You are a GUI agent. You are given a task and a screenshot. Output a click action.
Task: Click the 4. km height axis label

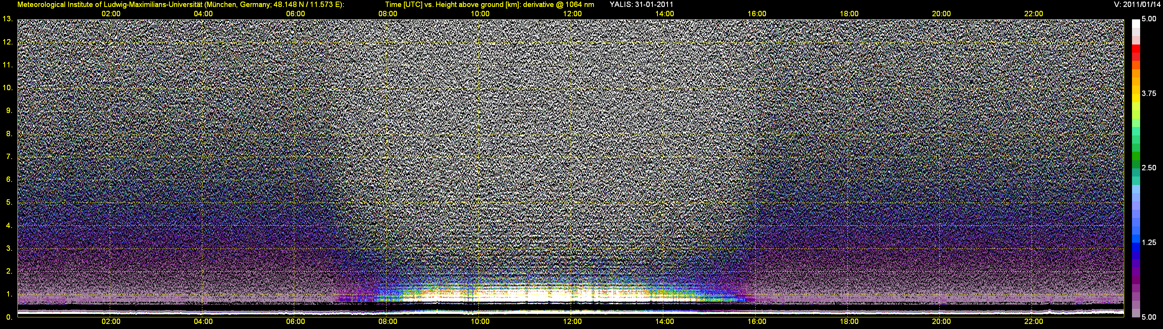click(9, 225)
